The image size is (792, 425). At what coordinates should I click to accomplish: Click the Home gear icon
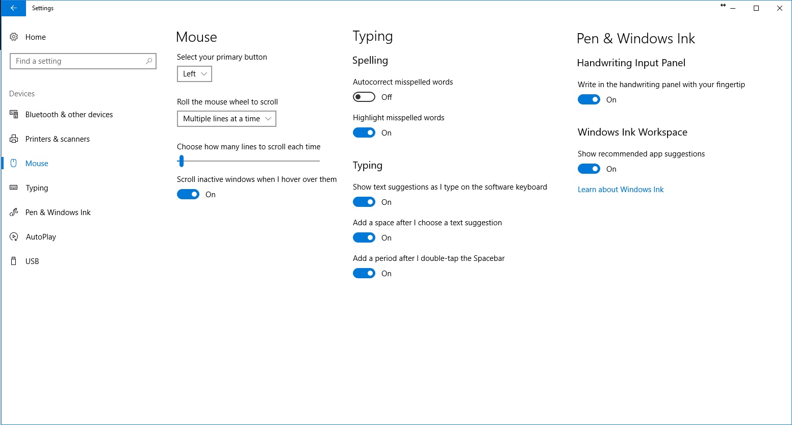(14, 37)
